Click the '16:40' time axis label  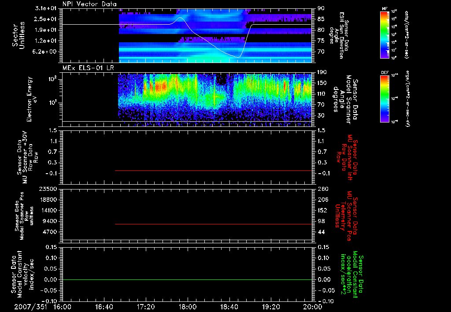tap(104, 307)
